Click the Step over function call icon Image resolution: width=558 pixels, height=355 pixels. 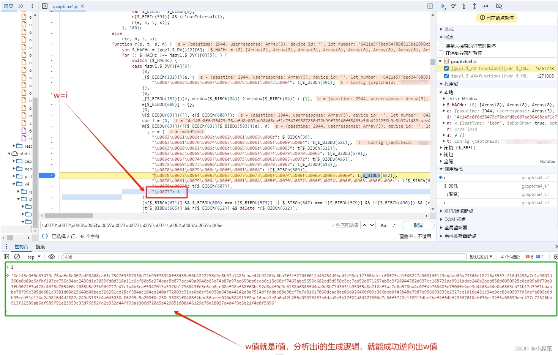pyautogui.click(x=453, y=6)
